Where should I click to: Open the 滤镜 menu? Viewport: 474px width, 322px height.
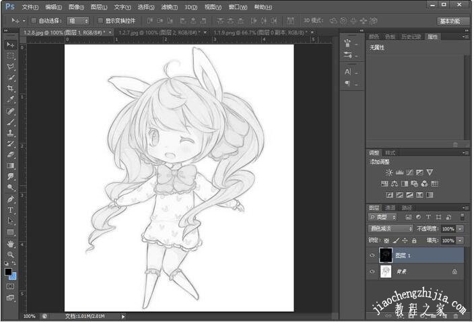click(x=168, y=7)
